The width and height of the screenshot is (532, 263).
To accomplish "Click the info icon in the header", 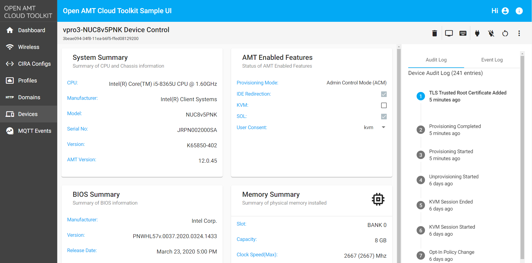I will click(x=519, y=11).
